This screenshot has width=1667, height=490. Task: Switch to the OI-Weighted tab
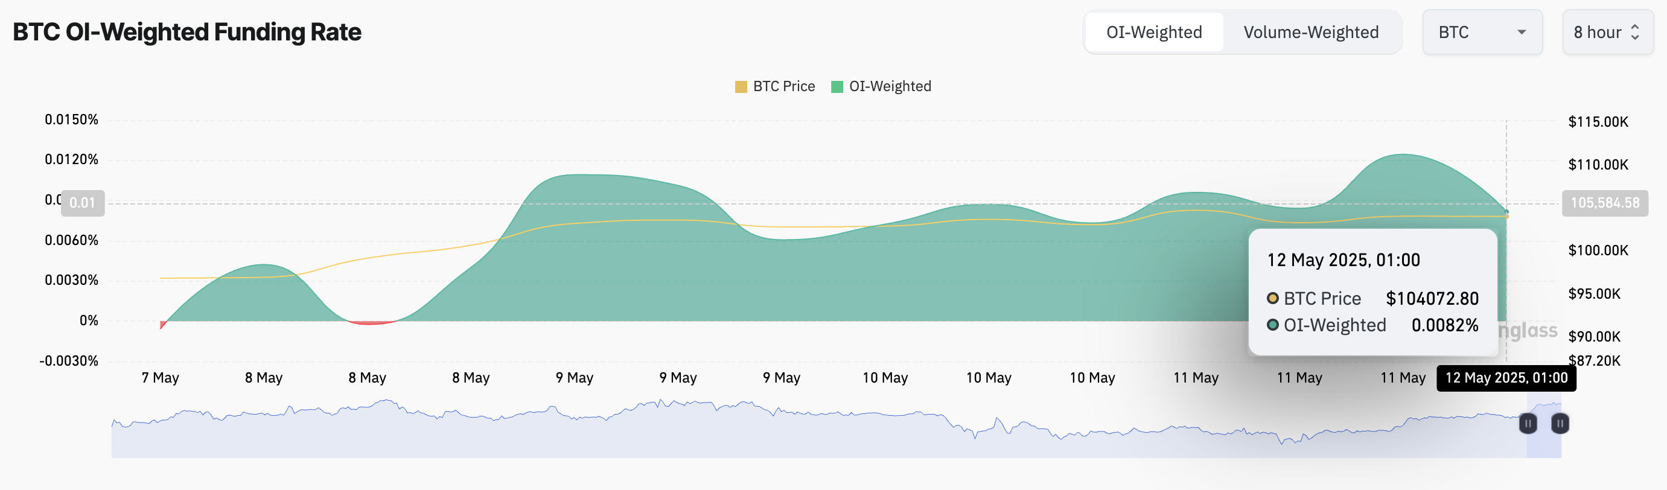pos(1154,33)
